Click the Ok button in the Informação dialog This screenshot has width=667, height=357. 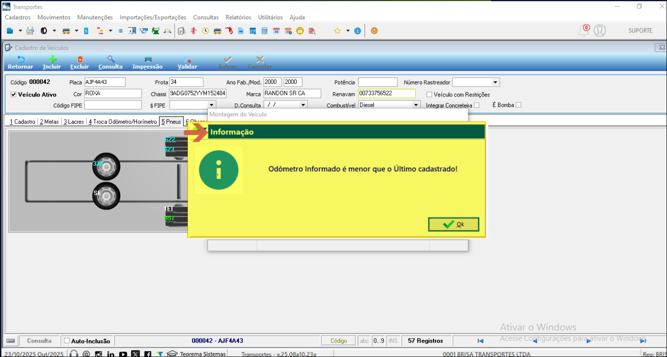pyautogui.click(x=453, y=224)
